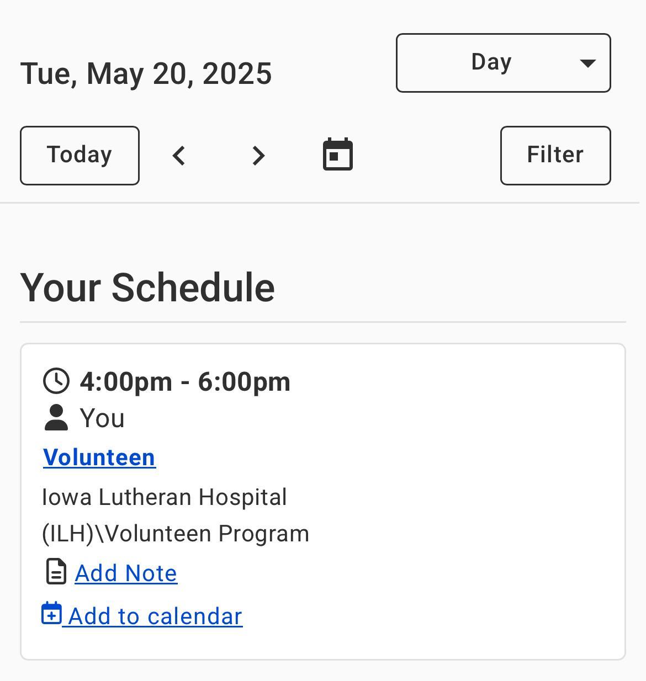Click the person icon next to You

[56, 418]
